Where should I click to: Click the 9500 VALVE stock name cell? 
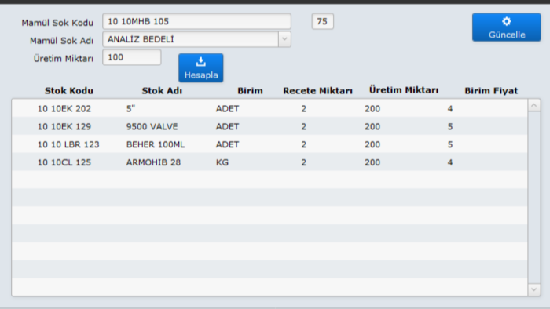coord(152,126)
